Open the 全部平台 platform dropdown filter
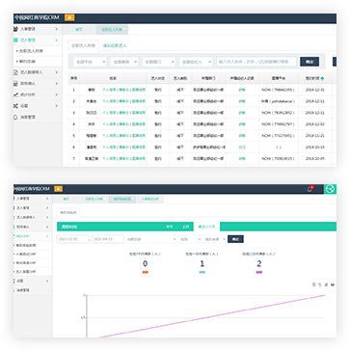Screen dimensions: 350x351 pyautogui.click(x=90, y=62)
